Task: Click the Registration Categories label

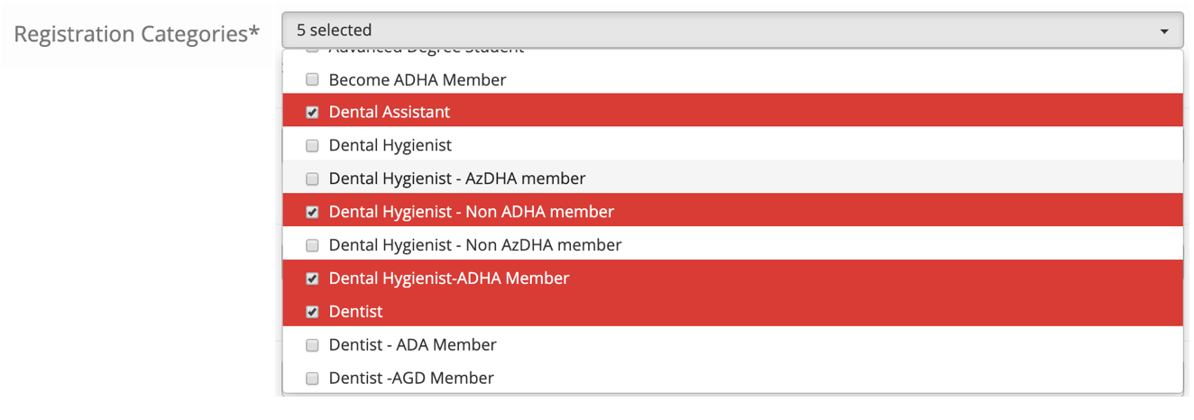Action: pyautogui.click(x=137, y=34)
